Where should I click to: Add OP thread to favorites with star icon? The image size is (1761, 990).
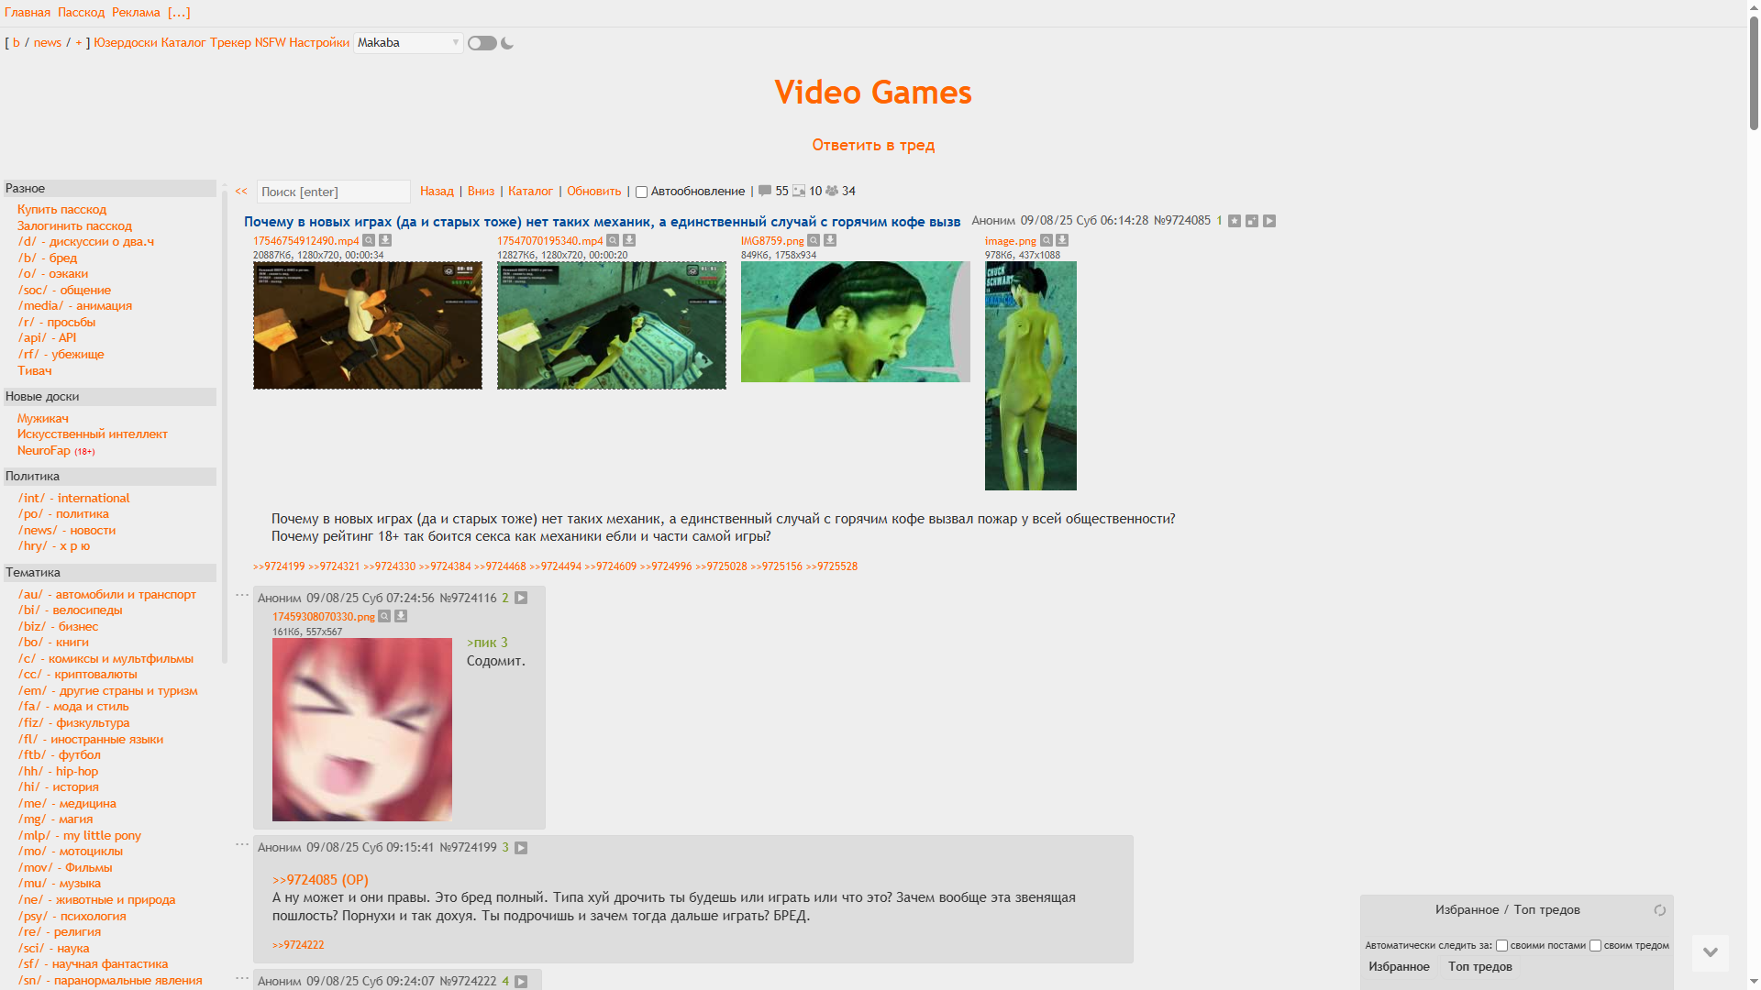tap(1235, 221)
